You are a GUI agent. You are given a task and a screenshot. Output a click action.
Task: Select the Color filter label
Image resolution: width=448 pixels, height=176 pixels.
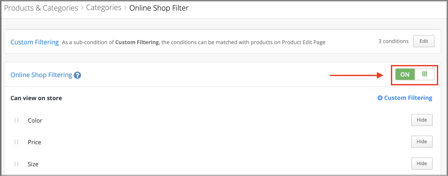(x=35, y=121)
